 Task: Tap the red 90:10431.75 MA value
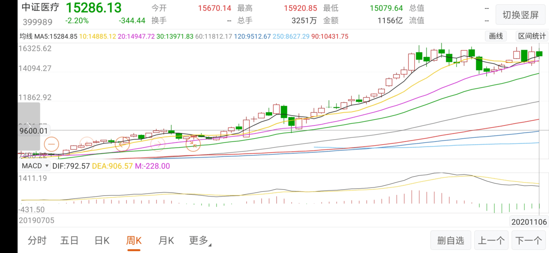pos(330,36)
